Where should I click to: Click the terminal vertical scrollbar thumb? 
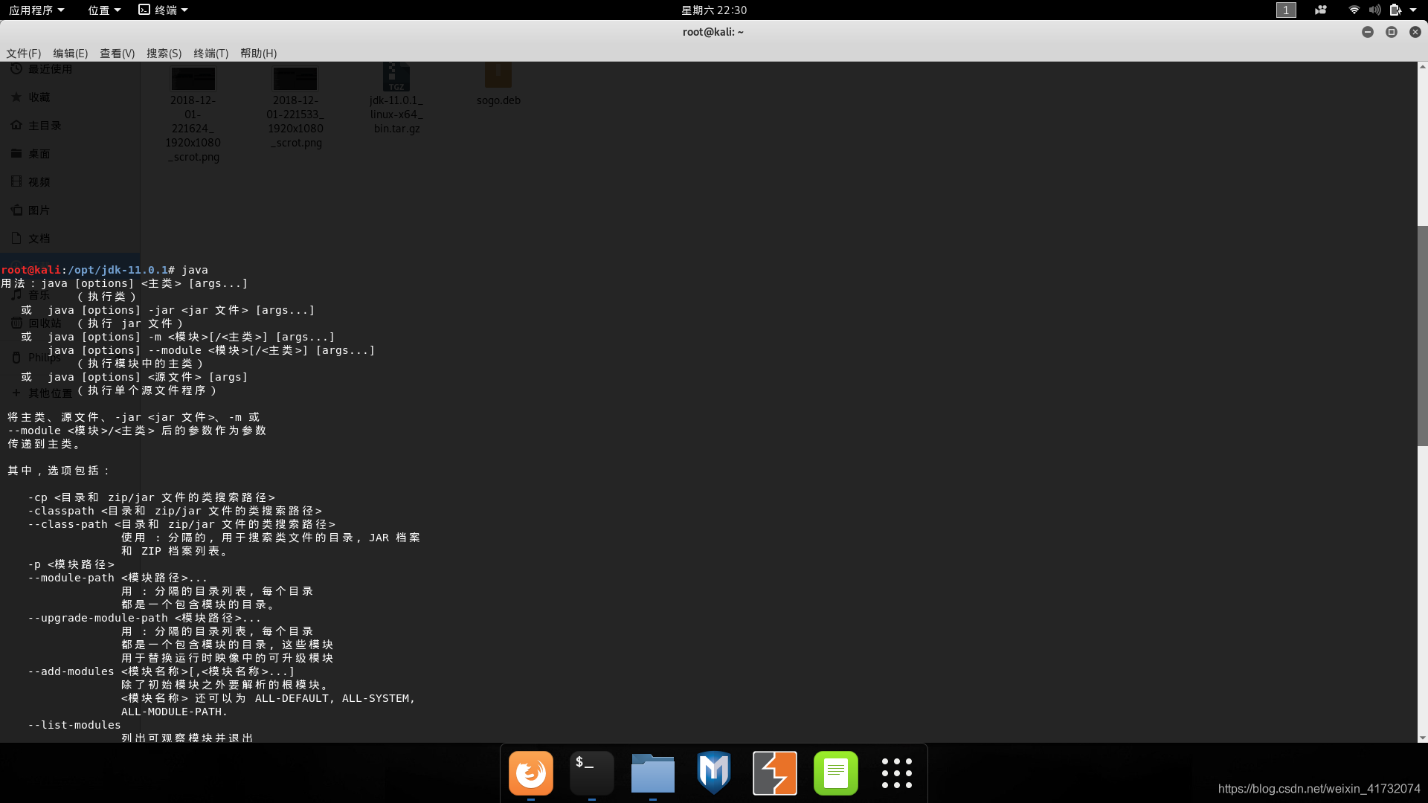pyautogui.click(x=1422, y=335)
